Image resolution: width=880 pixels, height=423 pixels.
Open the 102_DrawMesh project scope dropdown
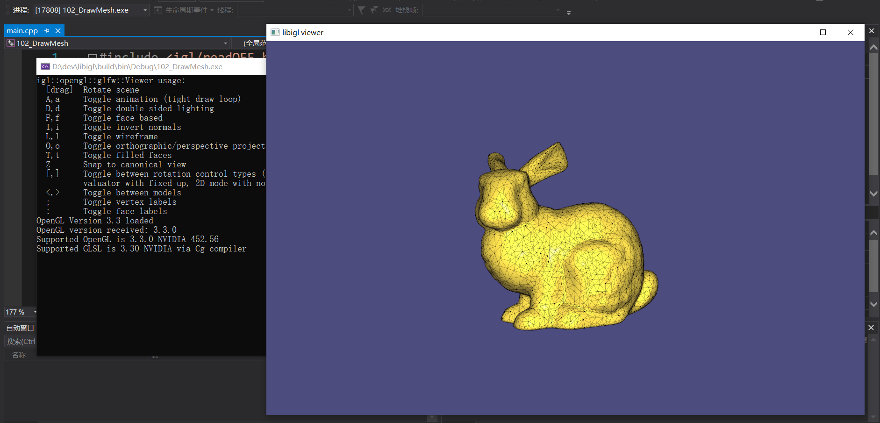pyautogui.click(x=117, y=43)
